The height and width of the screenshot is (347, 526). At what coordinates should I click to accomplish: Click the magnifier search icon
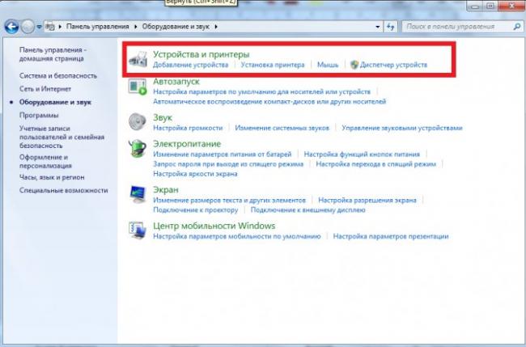coord(517,27)
